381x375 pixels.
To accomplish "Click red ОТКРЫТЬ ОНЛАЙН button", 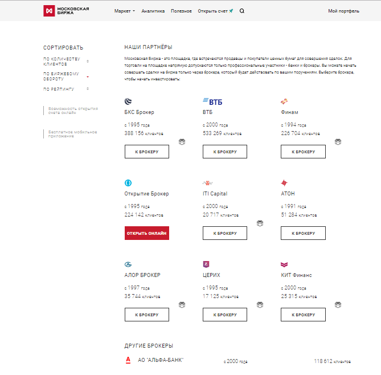I will pos(147,233).
